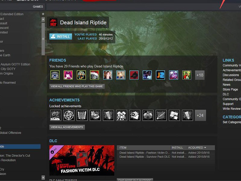Select the exploding head achievement icon
Viewport: 241px width, 181px height.
click(56, 115)
